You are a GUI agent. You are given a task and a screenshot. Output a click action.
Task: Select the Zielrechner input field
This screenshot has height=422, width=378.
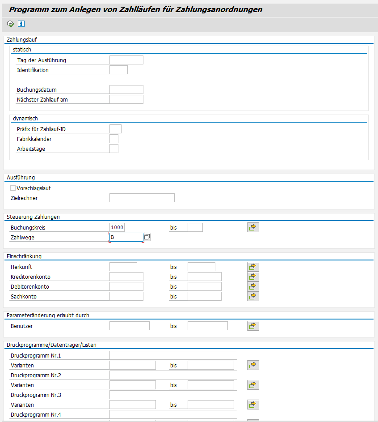tap(142, 198)
